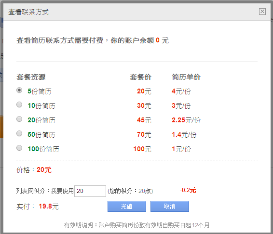Select the 100份简历 radio button
This screenshot has height=234, width=273.
[19, 148]
